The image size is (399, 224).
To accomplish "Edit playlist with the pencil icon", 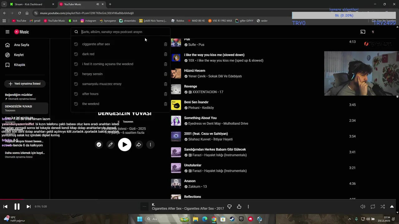I will tap(110, 145).
